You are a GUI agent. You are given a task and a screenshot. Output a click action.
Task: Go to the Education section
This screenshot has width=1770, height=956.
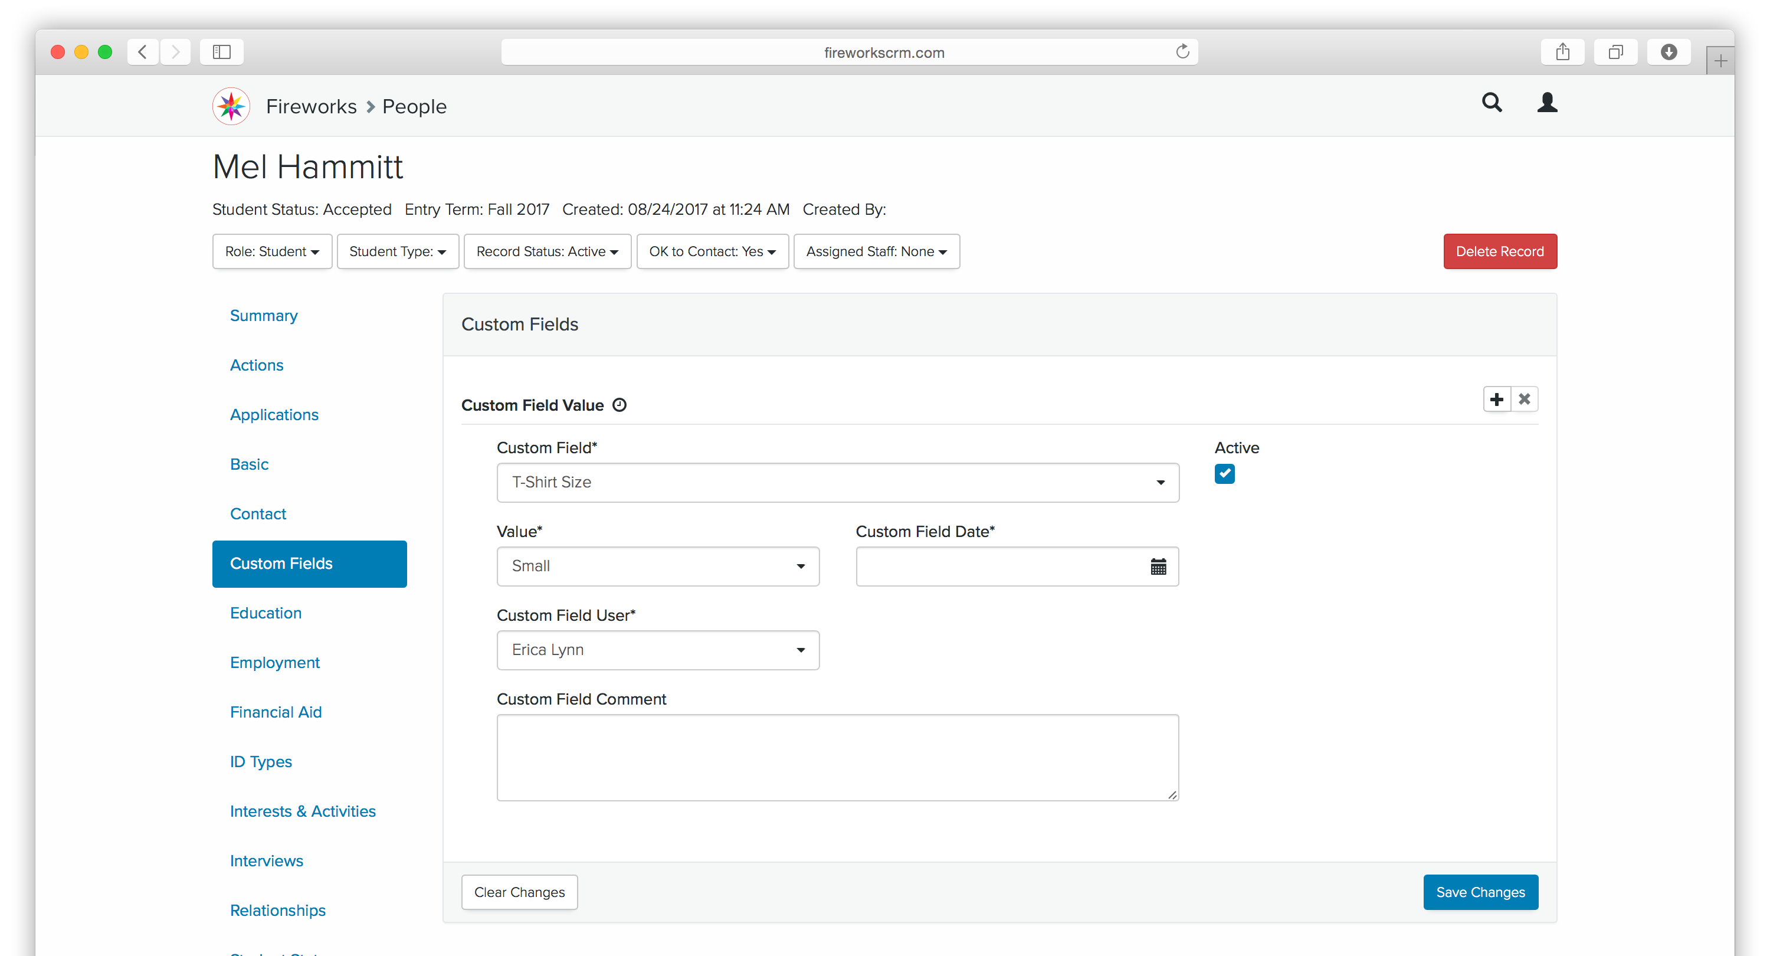coord(265,613)
